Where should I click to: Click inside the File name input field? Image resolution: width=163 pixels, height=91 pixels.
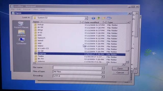[x=77, y=68]
